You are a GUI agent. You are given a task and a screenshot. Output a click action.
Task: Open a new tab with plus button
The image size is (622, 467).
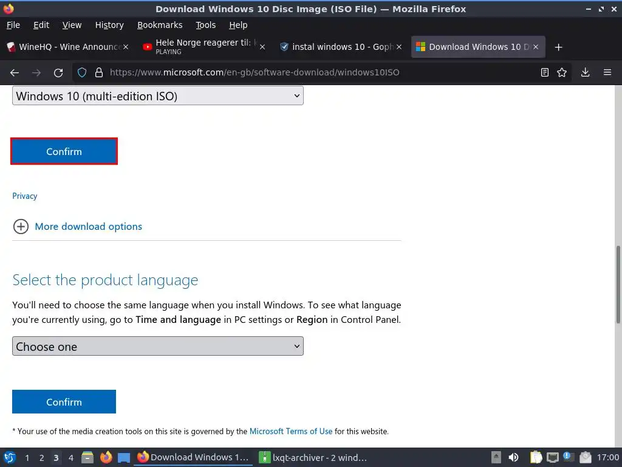(x=559, y=47)
